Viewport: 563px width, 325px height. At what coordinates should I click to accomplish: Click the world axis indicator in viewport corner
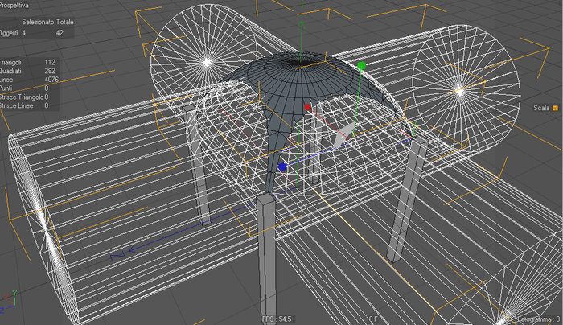click(9, 301)
